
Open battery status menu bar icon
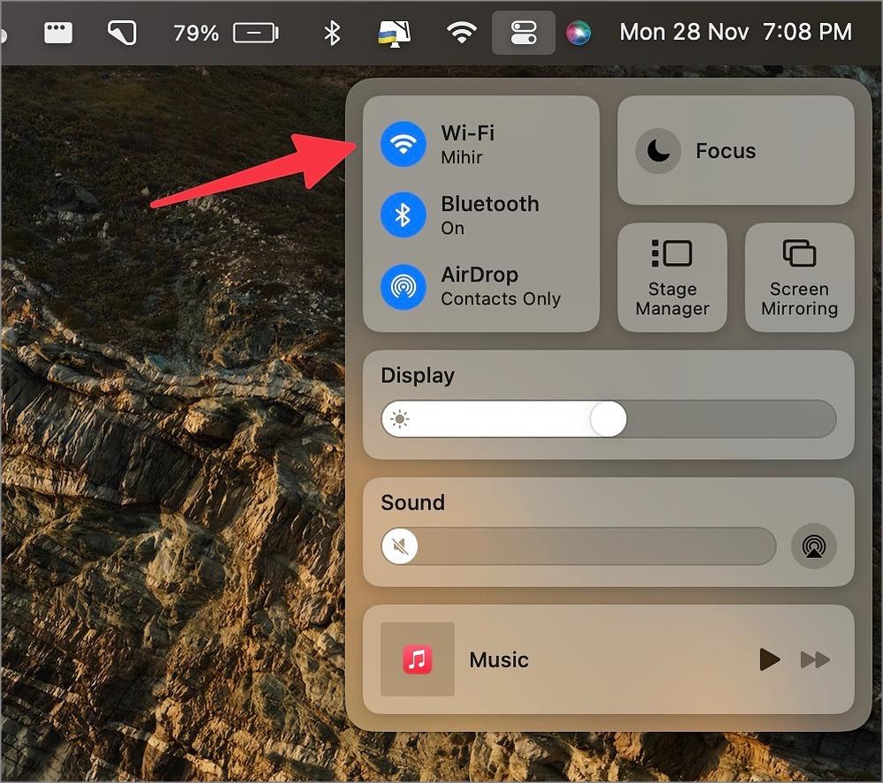(x=256, y=33)
